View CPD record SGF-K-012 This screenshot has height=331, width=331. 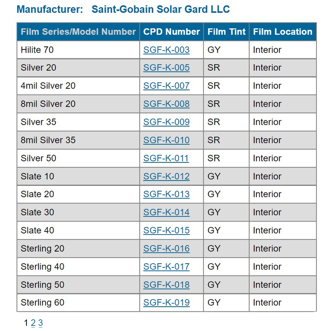[x=166, y=176]
